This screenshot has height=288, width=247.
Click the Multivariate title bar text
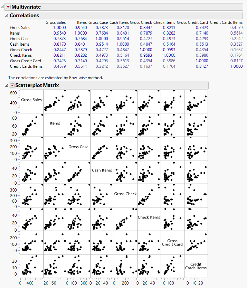coord(26,7)
